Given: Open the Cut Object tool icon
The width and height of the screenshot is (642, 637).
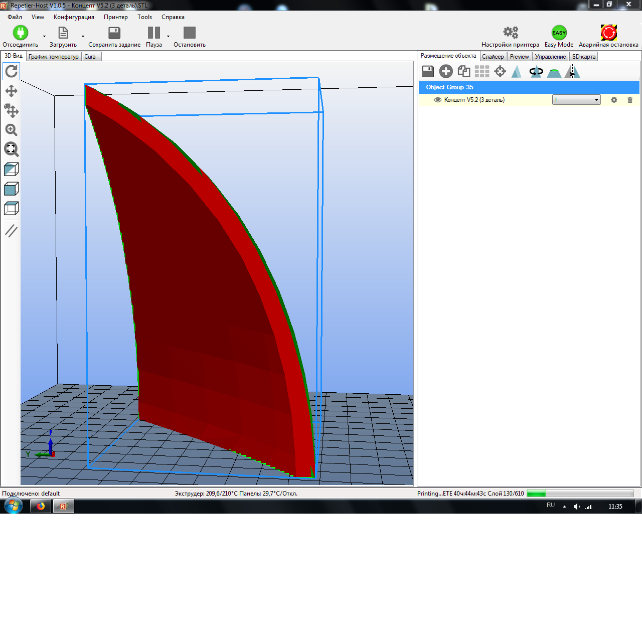Looking at the screenshot, I should pyautogui.click(x=572, y=71).
